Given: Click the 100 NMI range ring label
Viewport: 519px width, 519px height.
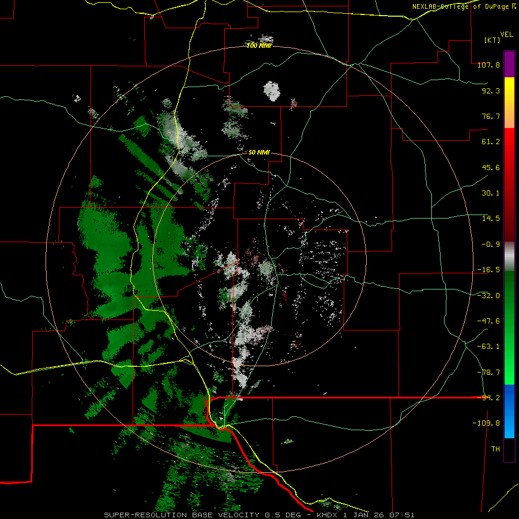Looking at the screenshot, I should click(x=259, y=46).
